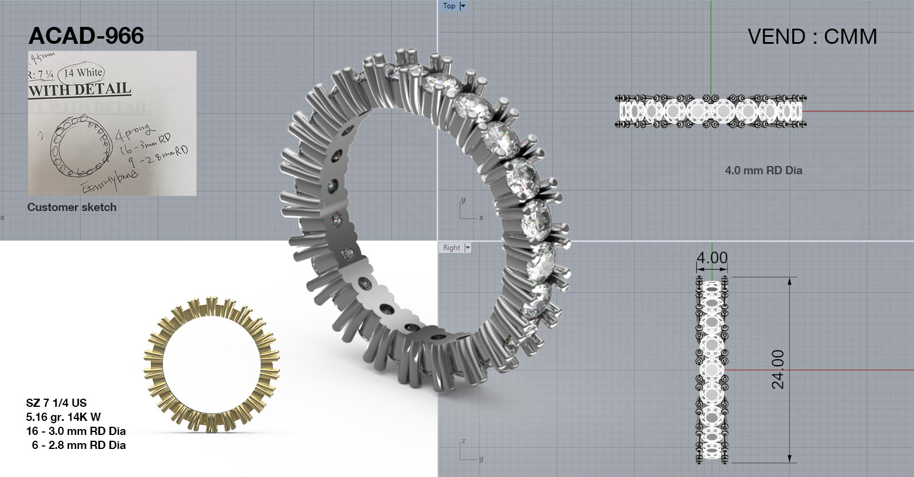Viewport: 914px width, 477px height.
Task: Click the Top viewport title label
Action: tap(449, 6)
